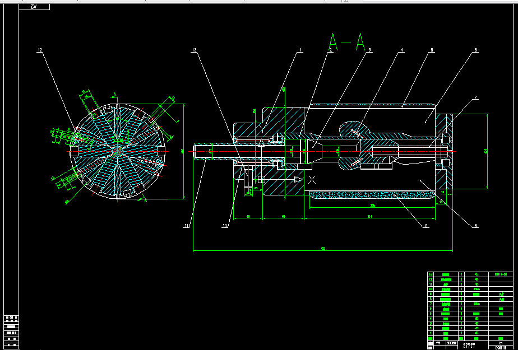Image resolution: width=518 pixels, height=350 pixels.
Task: Click the 423 overall length dimension
Action: point(323,249)
